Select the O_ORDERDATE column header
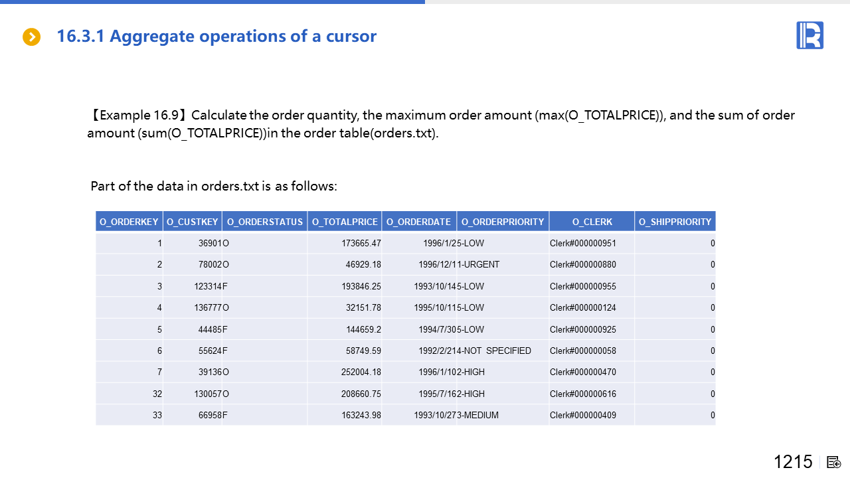The width and height of the screenshot is (850, 478). [x=419, y=222]
